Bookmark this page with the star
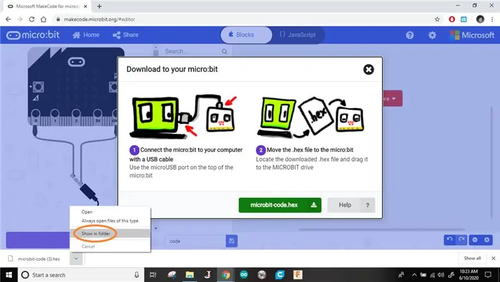Screen dimensions: 500x282 (437, 19)
